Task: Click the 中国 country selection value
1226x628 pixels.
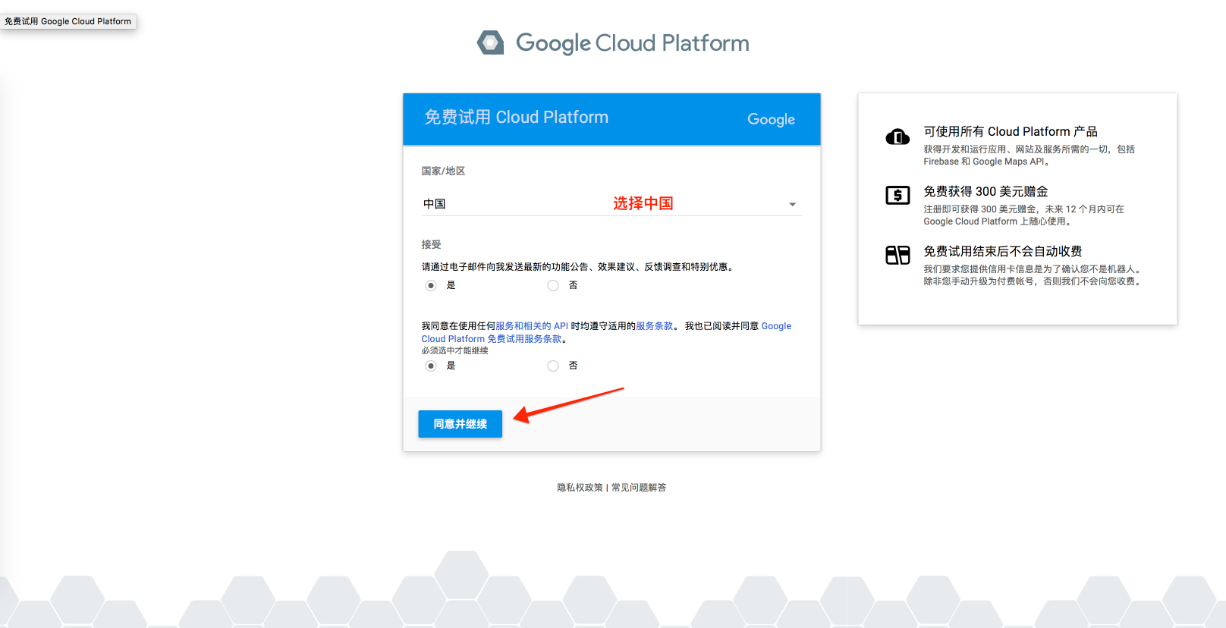Action: (x=435, y=204)
